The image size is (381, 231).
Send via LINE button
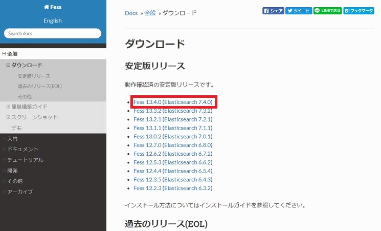coord(327,11)
